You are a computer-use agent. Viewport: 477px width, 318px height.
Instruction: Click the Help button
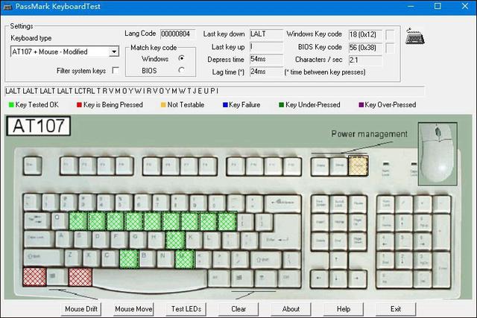click(x=344, y=309)
